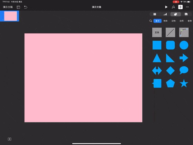Insert the curved pen path shape
Image resolution: width=193 pixels, height=145 pixels.
coord(184,32)
